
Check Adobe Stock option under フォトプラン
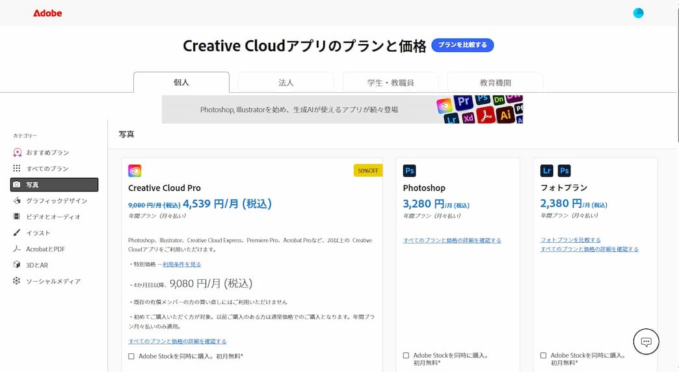(543, 356)
